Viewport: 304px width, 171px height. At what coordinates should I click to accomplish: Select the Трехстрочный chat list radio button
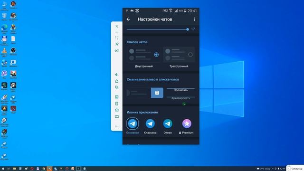coord(190,55)
